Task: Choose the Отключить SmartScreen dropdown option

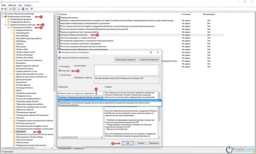Action: pyautogui.click(x=110, y=105)
